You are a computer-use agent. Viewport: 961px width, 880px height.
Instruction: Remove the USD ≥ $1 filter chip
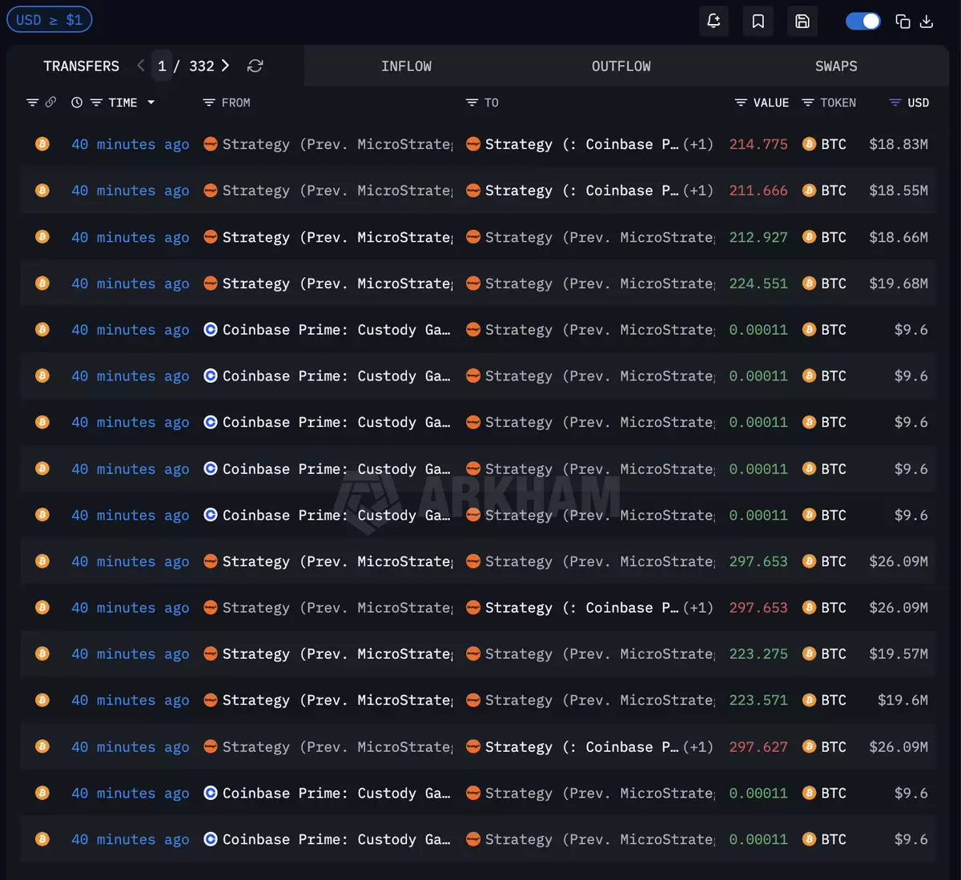click(x=49, y=20)
